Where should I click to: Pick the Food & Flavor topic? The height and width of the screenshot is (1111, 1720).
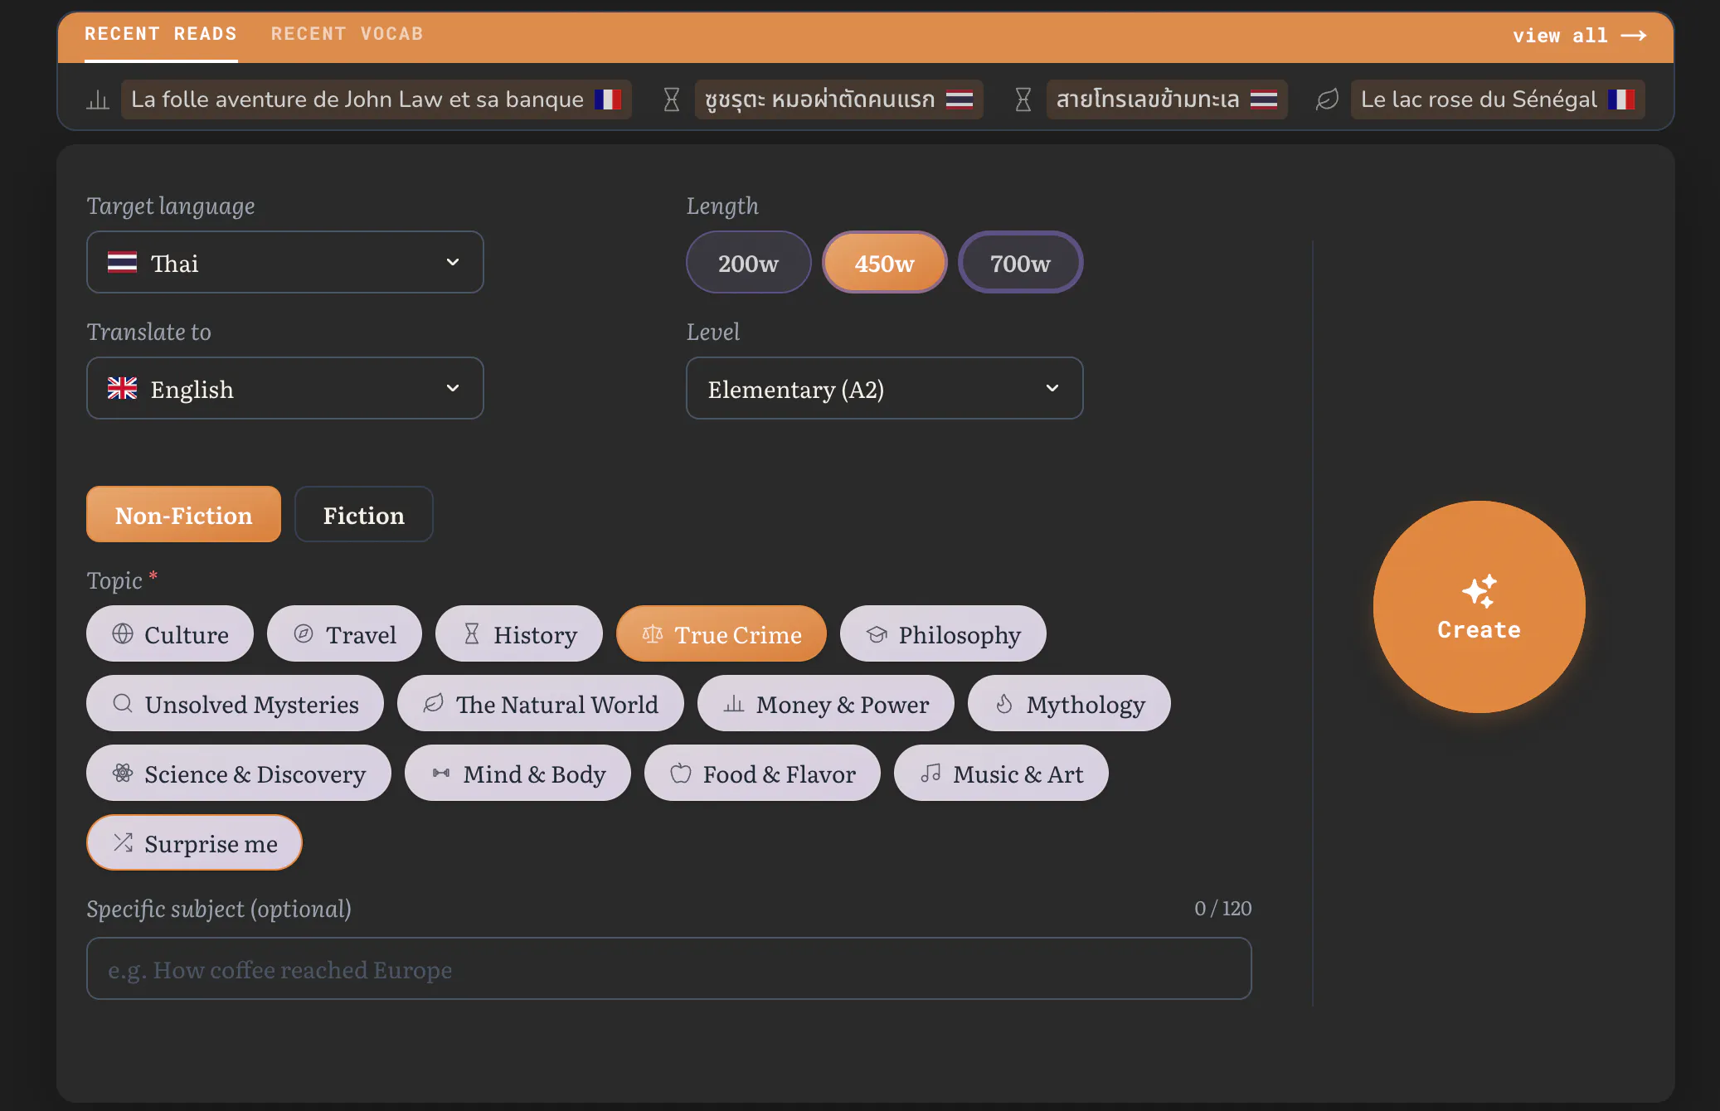[763, 773]
